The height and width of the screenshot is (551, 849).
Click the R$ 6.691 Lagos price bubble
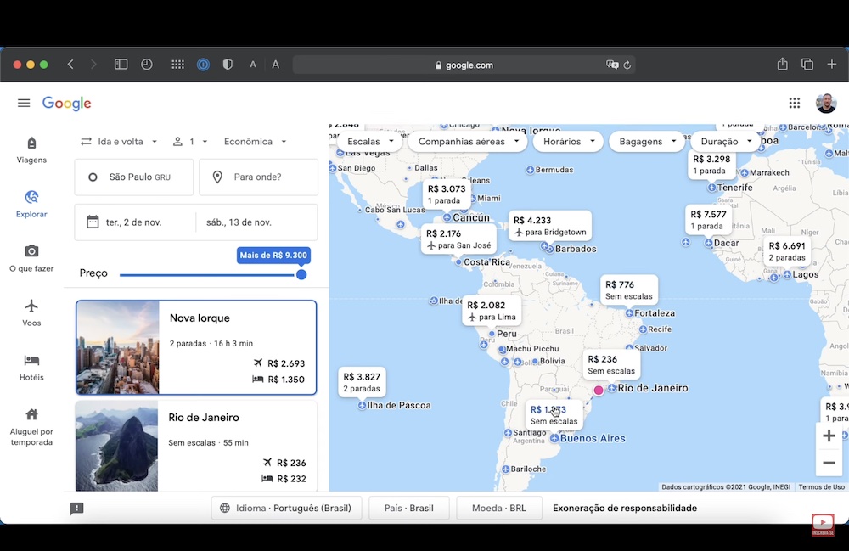coord(787,251)
